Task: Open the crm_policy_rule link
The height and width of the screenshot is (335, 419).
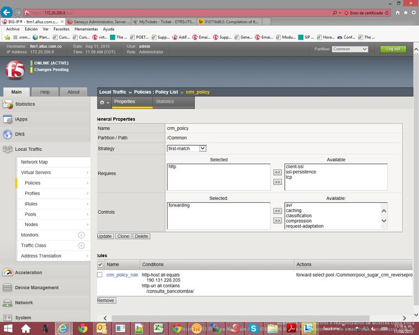Action: [x=122, y=275]
